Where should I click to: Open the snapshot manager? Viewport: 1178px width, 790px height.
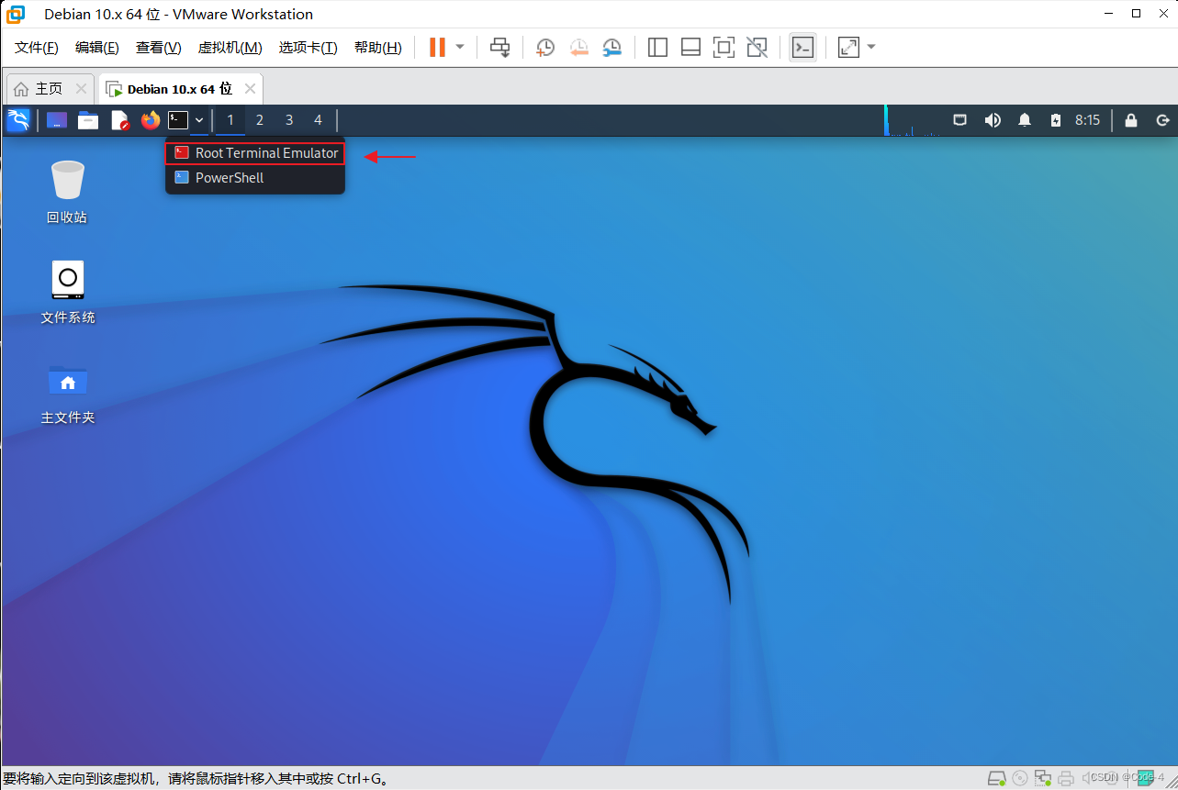(611, 47)
